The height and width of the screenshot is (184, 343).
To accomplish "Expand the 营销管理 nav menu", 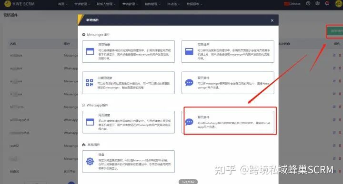I will pos(130,4).
